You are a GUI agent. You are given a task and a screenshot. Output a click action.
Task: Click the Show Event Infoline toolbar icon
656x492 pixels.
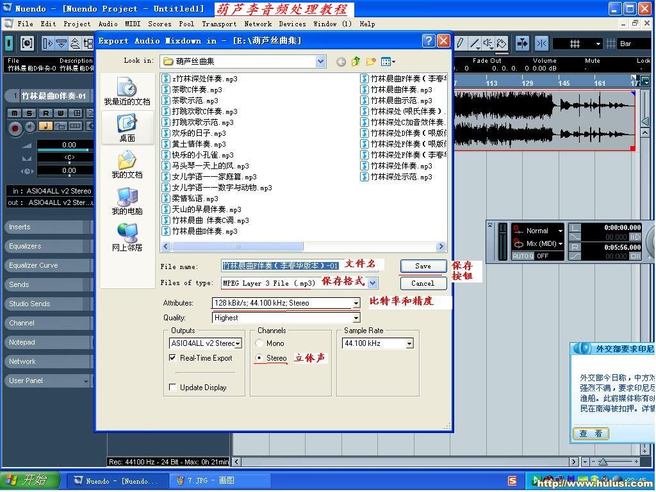point(61,43)
